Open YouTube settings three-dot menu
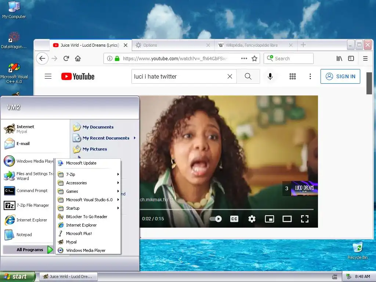Viewport: 376px width, 282px height. 310,76
